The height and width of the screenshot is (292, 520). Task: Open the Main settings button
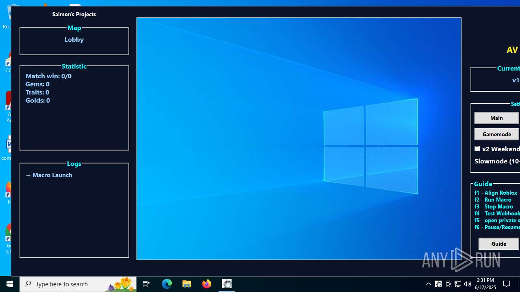pos(497,118)
